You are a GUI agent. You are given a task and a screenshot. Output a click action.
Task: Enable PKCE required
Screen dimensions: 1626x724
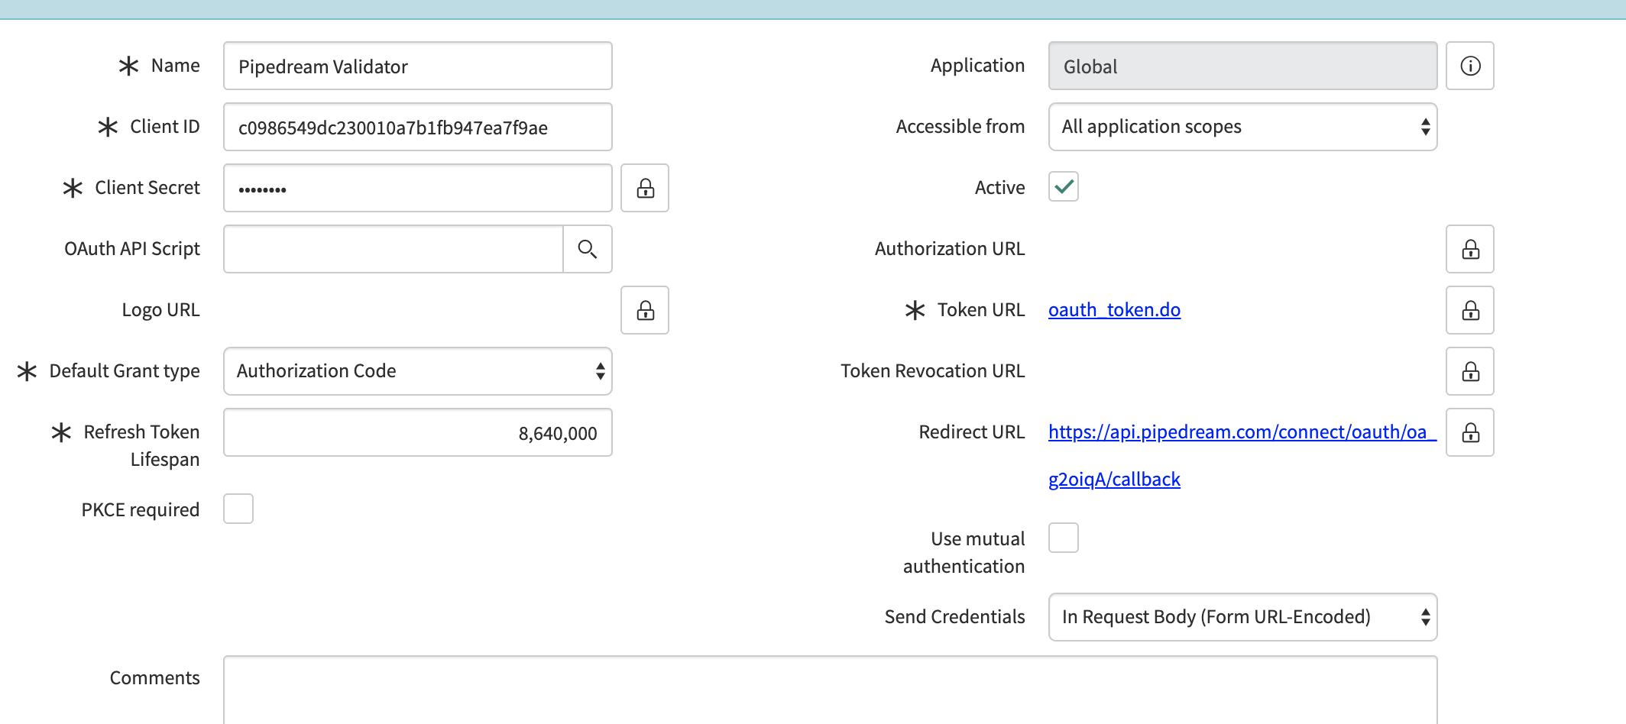click(238, 509)
